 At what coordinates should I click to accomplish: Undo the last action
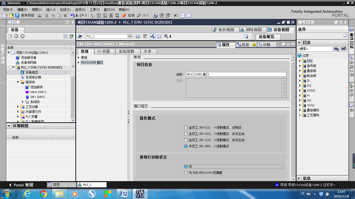coord(73,16)
